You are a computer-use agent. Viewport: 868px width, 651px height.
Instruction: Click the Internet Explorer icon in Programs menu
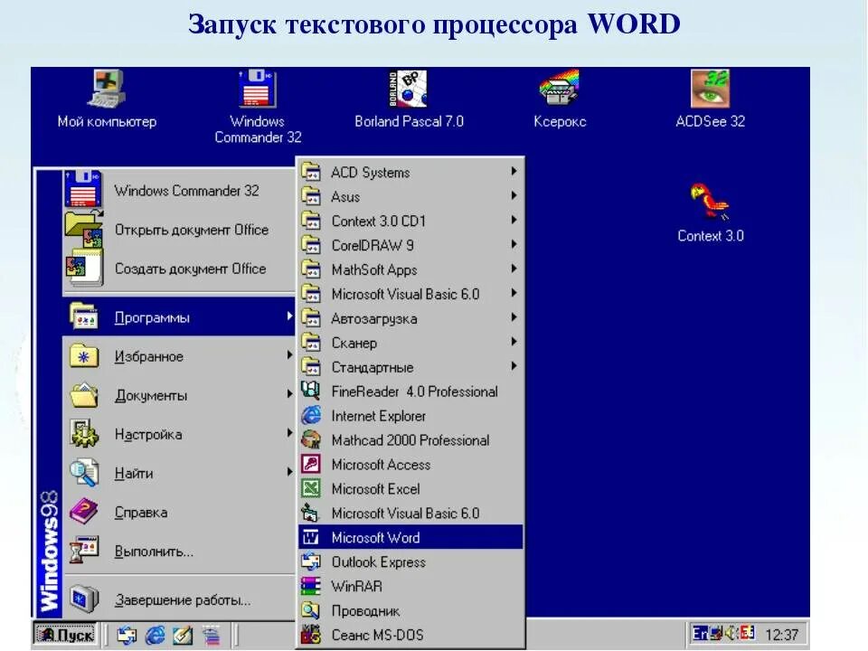[310, 415]
